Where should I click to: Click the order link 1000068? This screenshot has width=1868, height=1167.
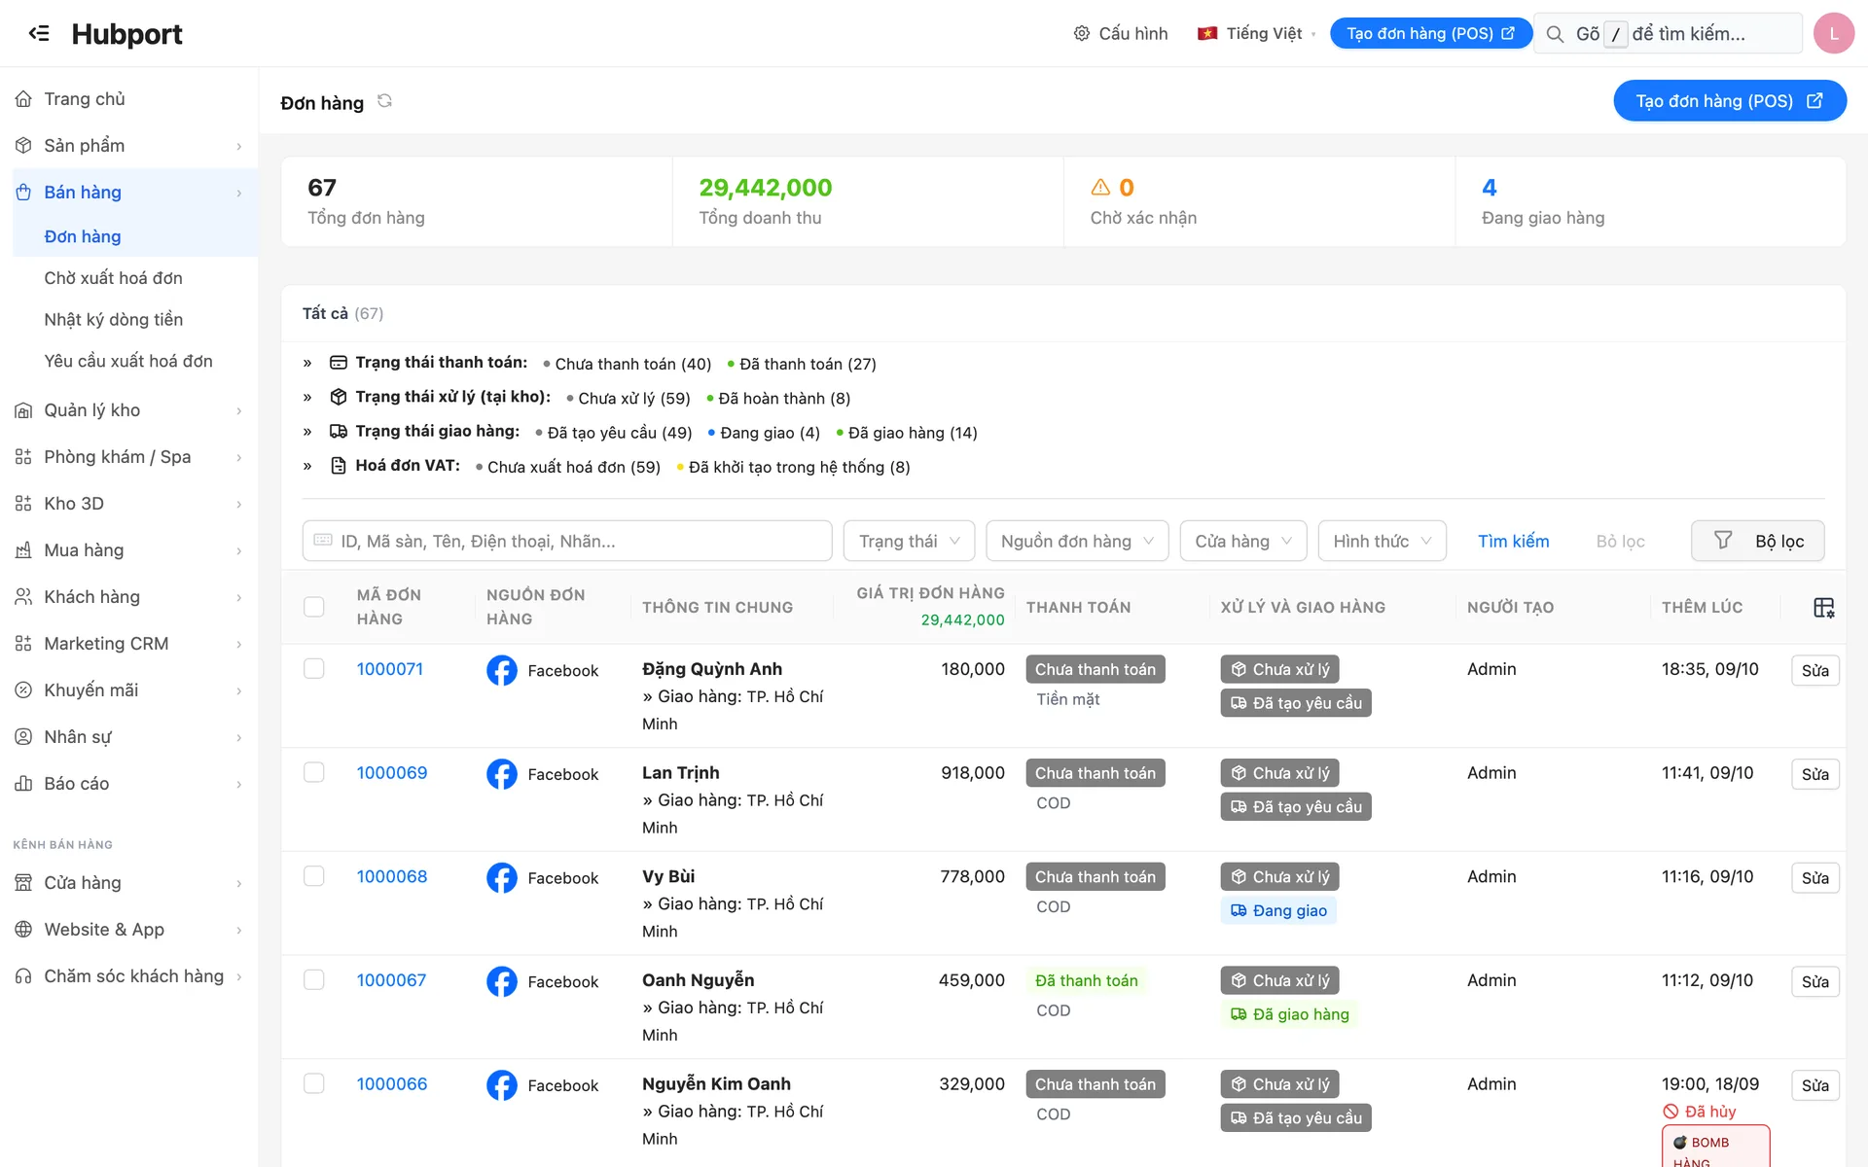click(x=392, y=876)
